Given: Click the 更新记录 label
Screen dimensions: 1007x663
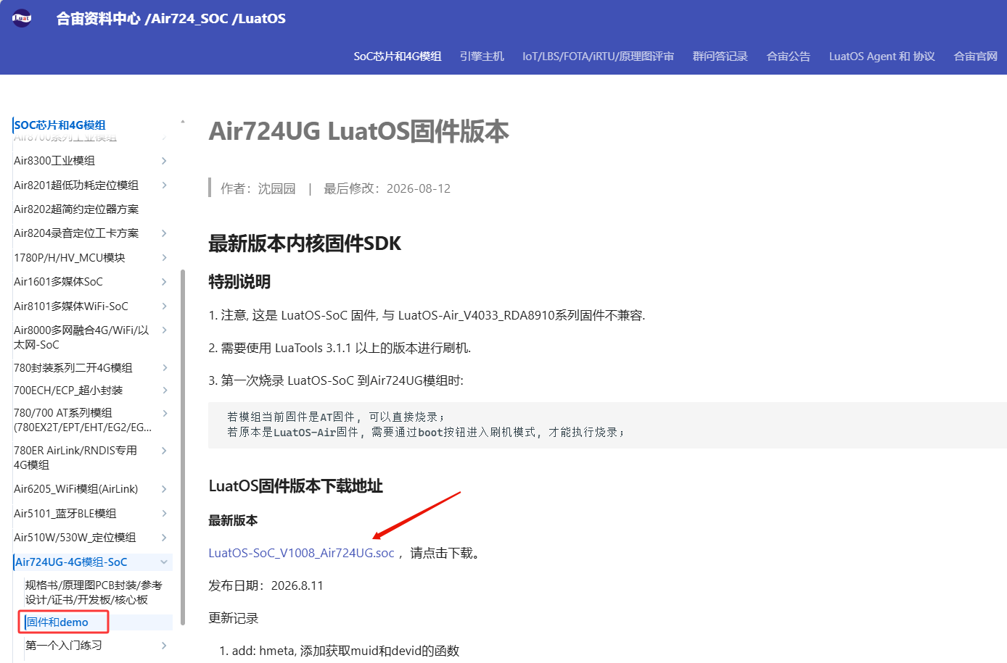Looking at the screenshot, I should click(x=233, y=619).
